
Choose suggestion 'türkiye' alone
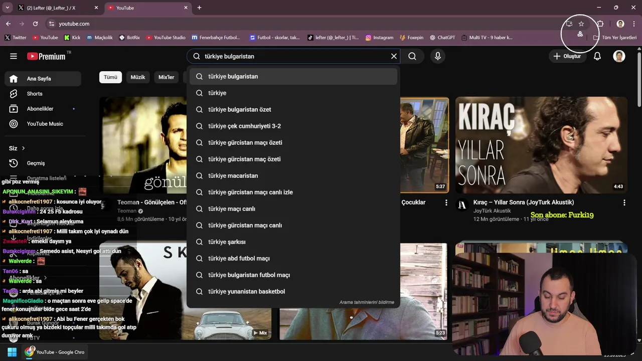pyautogui.click(x=293, y=93)
